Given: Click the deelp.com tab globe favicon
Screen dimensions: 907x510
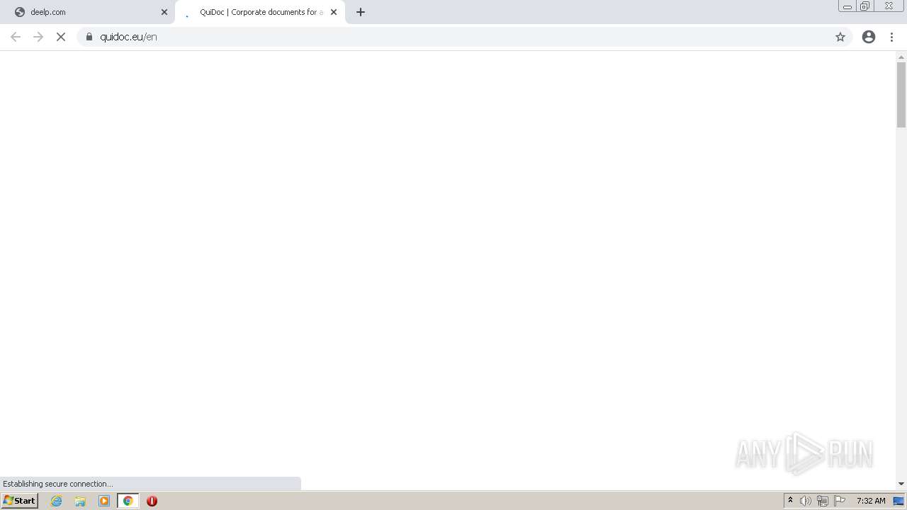Looking at the screenshot, I should coord(20,12).
